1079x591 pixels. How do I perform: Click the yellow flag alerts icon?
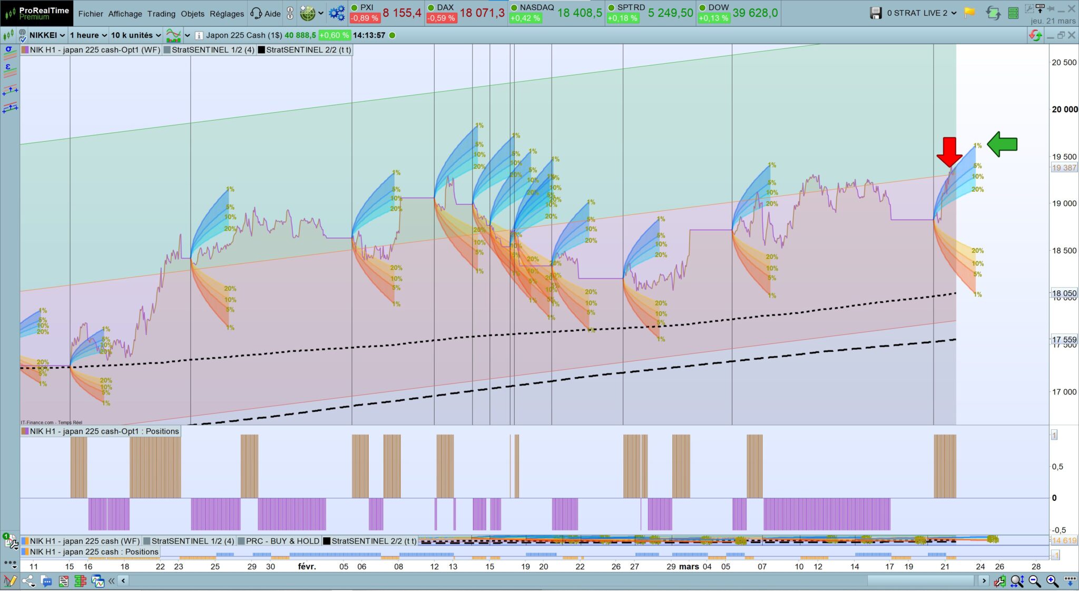click(969, 13)
